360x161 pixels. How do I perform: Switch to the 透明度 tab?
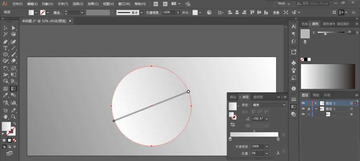[258, 97]
